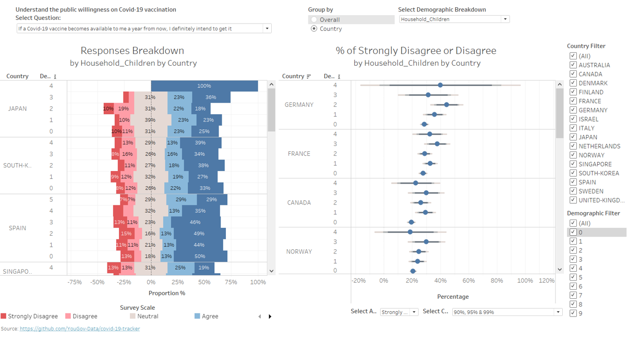This screenshot has height=341, width=628.
Task: Open the Household_Children demographic breakdown dropdown
Action: pos(505,19)
